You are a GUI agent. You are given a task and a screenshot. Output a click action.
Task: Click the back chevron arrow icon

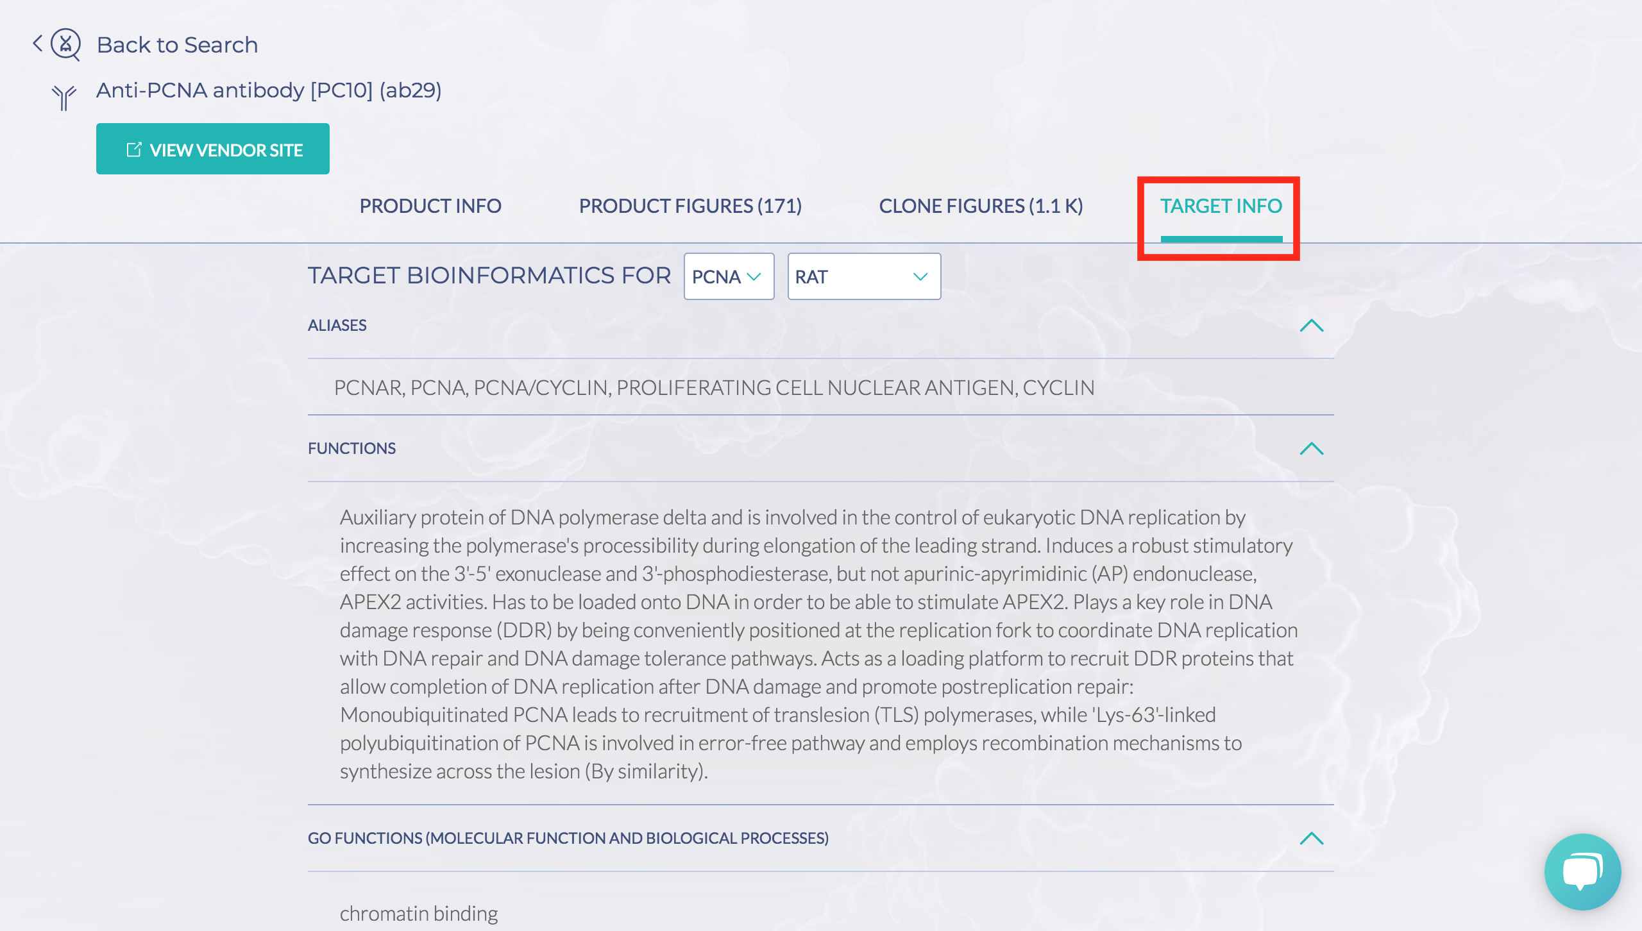(x=38, y=44)
